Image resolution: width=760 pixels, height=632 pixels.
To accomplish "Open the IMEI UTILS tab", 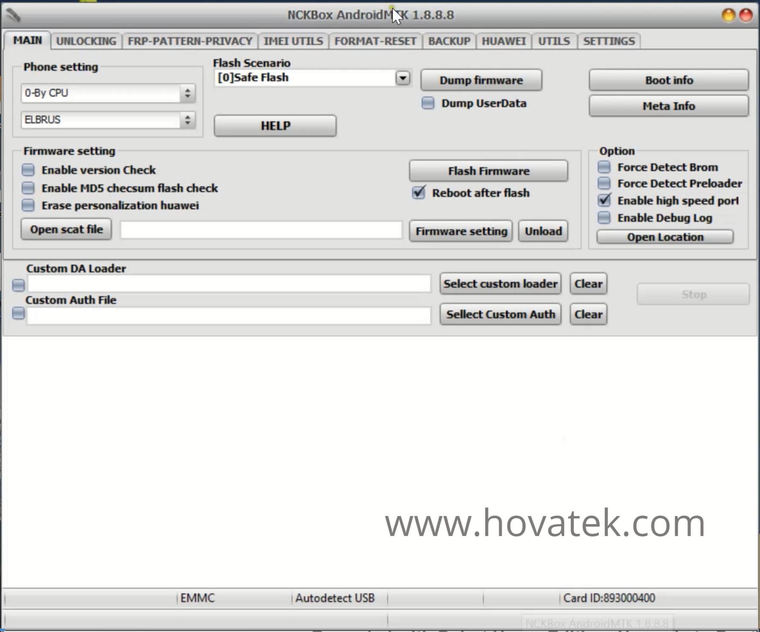I will pos(293,41).
